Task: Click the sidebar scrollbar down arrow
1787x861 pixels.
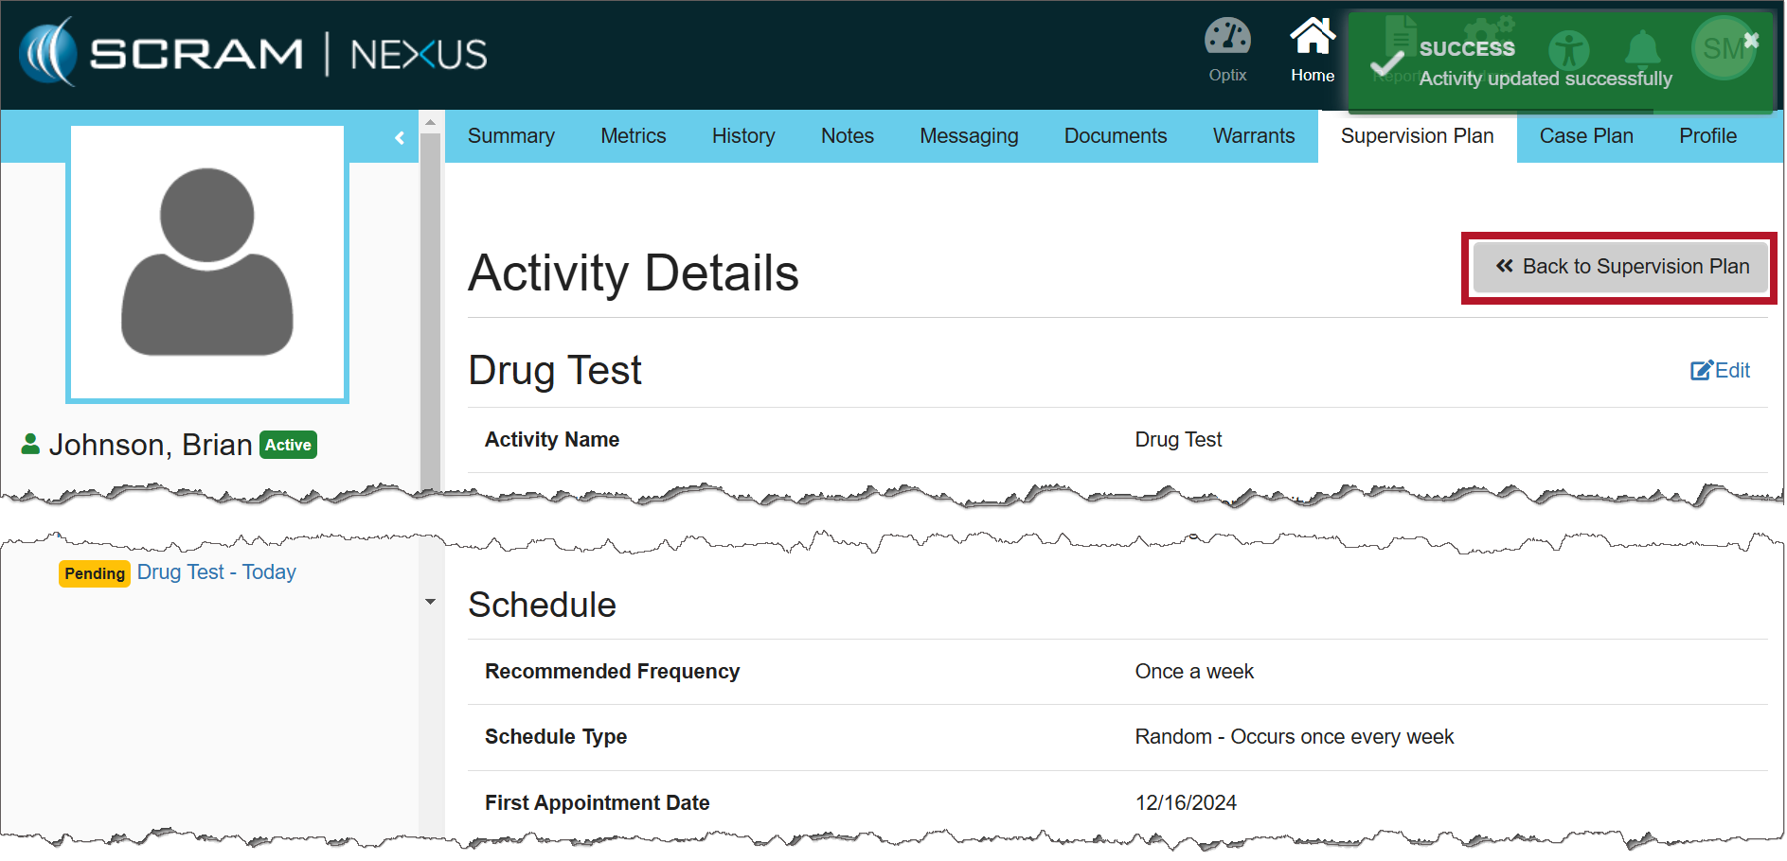Action: tap(430, 602)
